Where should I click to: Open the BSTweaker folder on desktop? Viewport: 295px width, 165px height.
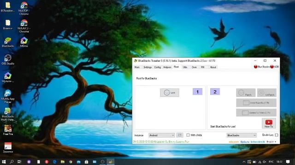pos(8,7)
